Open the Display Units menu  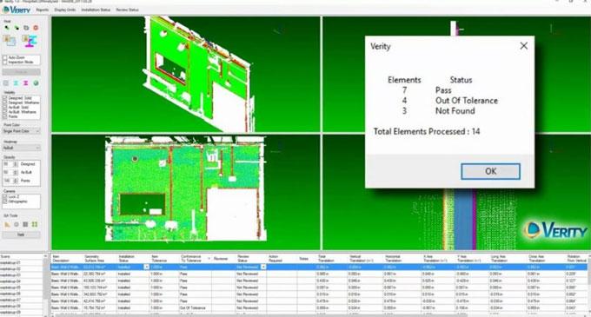point(65,10)
